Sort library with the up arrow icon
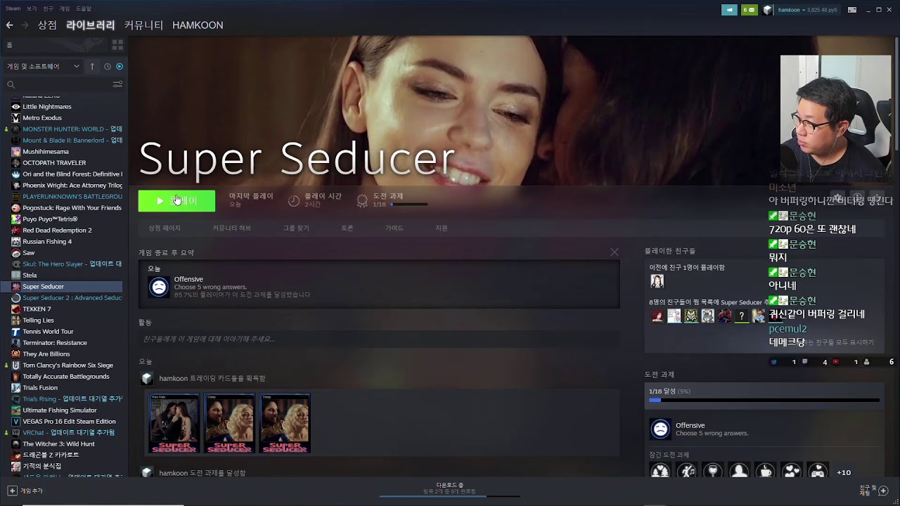The image size is (900, 506). pyautogui.click(x=92, y=66)
